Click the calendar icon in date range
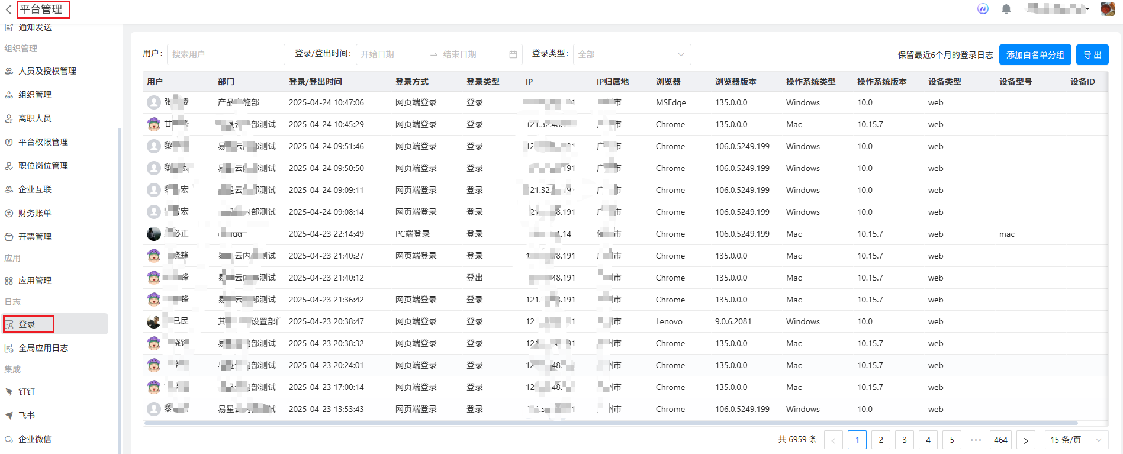 coord(513,54)
